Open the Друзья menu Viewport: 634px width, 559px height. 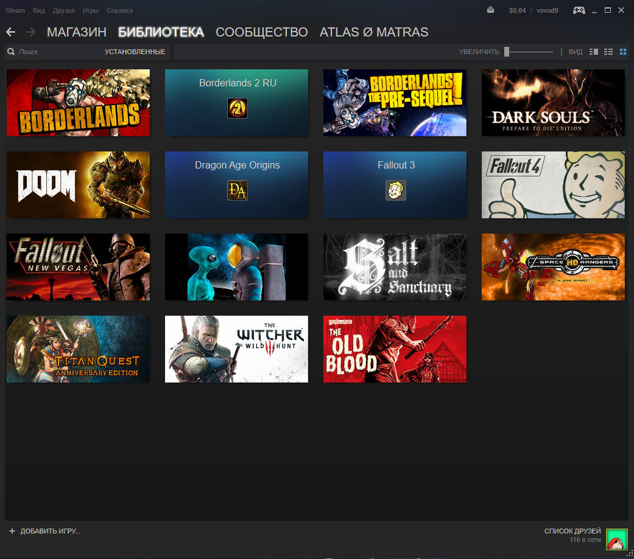63,10
